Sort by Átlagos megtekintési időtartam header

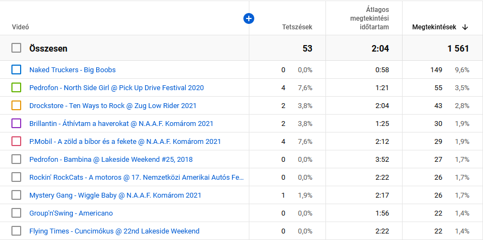point(369,18)
